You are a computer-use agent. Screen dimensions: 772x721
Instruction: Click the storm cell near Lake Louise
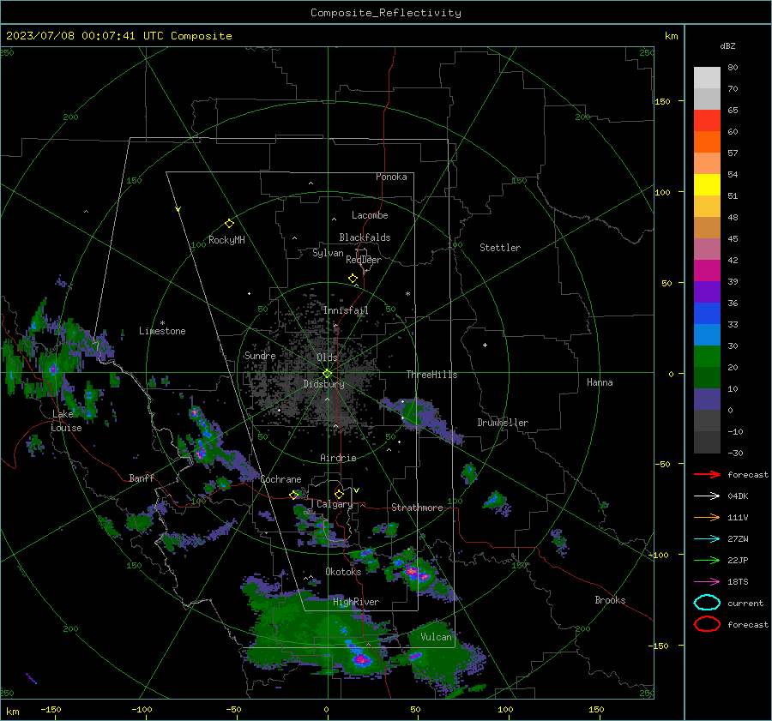54,370
